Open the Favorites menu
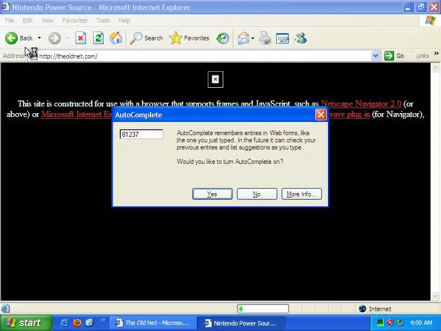This screenshot has width=441, height=331. pos(75,20)
